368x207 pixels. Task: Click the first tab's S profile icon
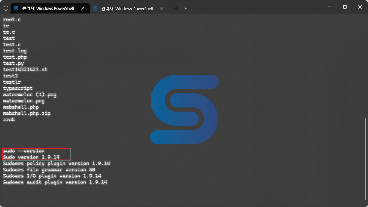pos(16,8)
